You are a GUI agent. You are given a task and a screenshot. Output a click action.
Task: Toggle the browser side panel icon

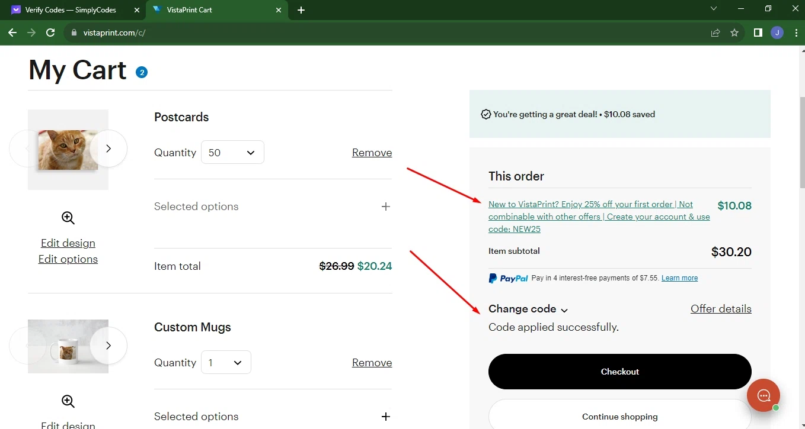(758, 33)
